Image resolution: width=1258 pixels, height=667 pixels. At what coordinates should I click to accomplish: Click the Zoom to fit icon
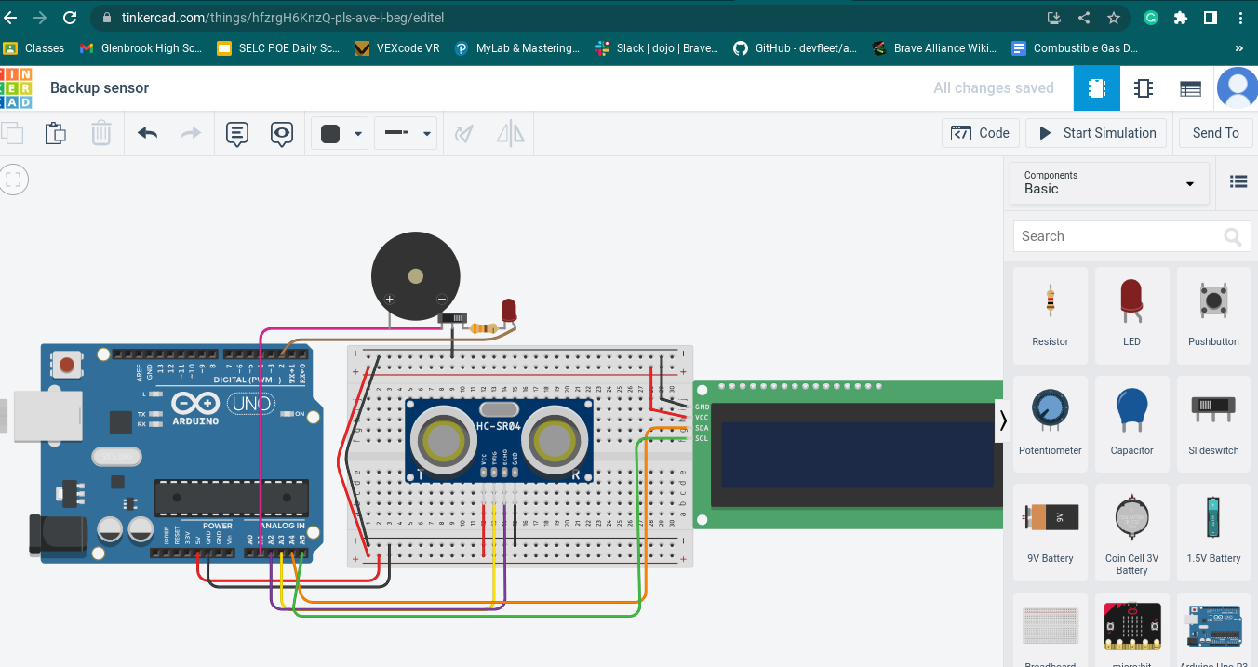13,180
